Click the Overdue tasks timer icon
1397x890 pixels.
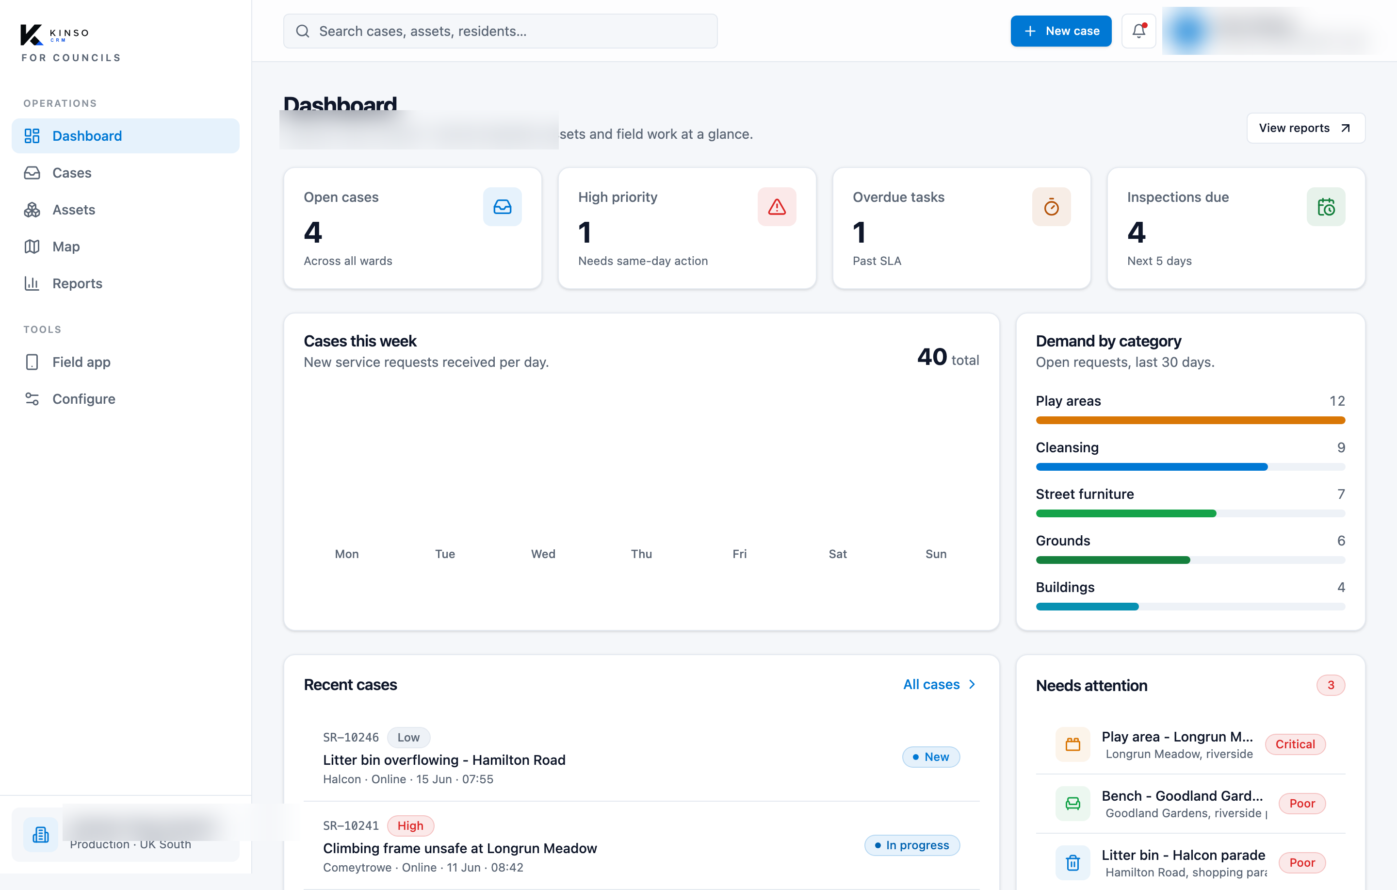click(1051, 207)
